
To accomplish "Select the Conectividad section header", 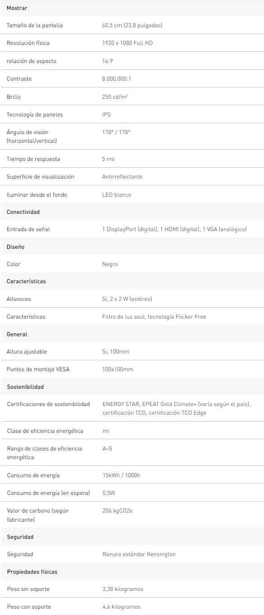I will [x=132, y=212].
